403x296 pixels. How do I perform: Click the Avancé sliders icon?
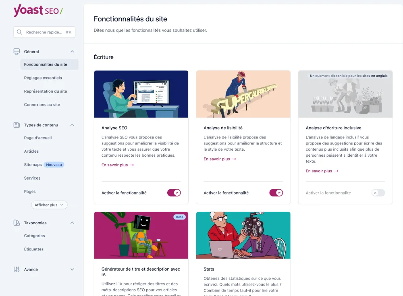click(17, 269)
